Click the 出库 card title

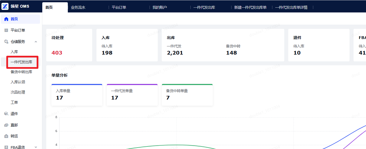[x=171, y=38]
